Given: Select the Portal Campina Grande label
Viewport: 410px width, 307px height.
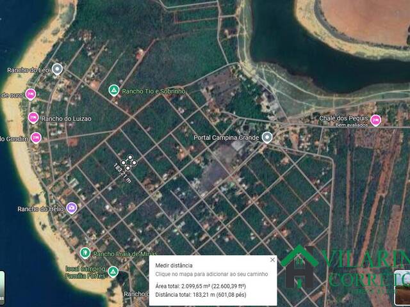Looking at the screenshot, I should pyautogui.click(x=226, y=138).
